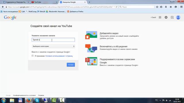Viewport: 184px width, 103px height.
Task: Open the Google apps grid icon
Action: (x=160, y=17)
